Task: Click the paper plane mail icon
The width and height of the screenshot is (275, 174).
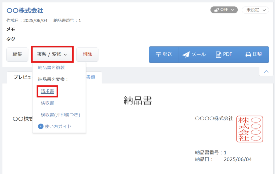Action: (x=186, y=55)
